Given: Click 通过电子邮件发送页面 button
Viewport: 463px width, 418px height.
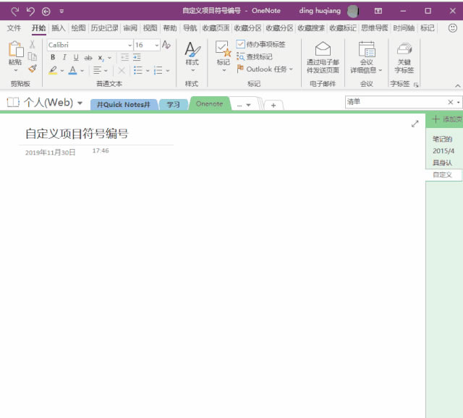Looking at the screenshot, I should point(323,57).
